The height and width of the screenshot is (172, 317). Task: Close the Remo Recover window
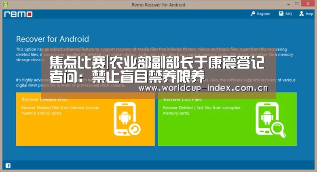tap(308, 4)
